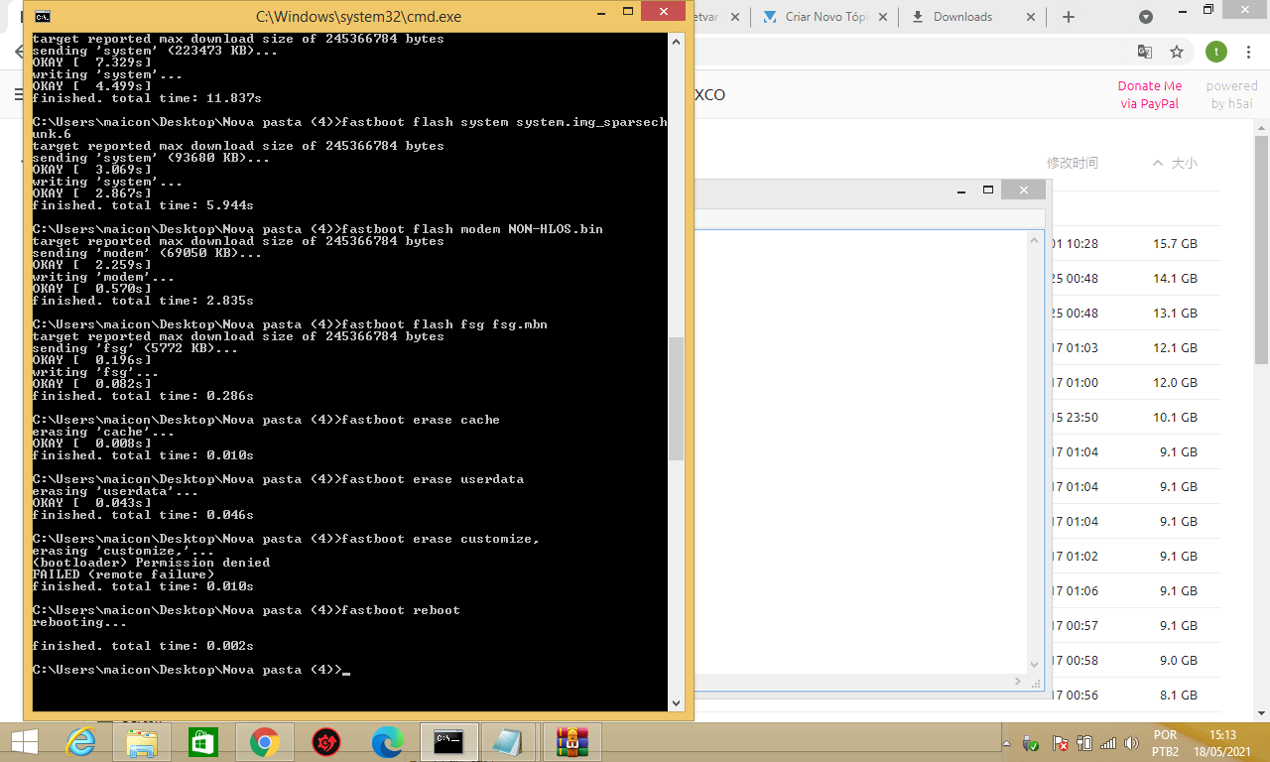
Task: Open the clock showing 15:13
Action: point(1223,743)
